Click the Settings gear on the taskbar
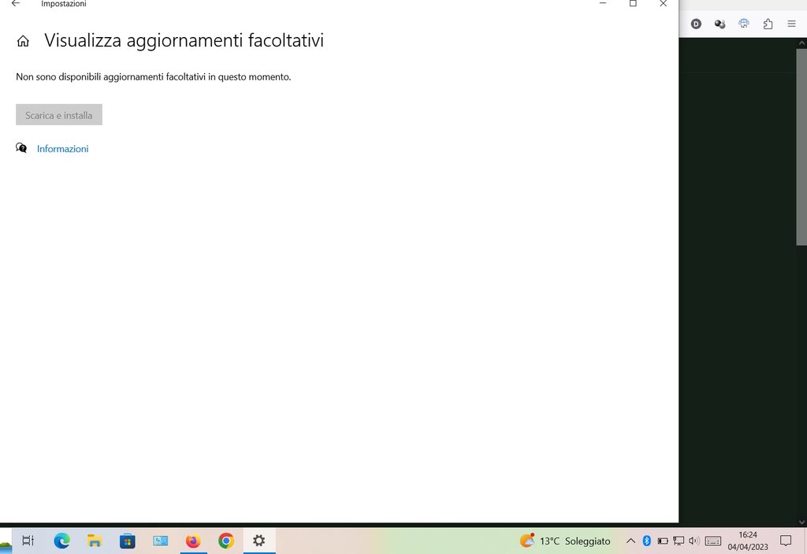 point(258,541)
